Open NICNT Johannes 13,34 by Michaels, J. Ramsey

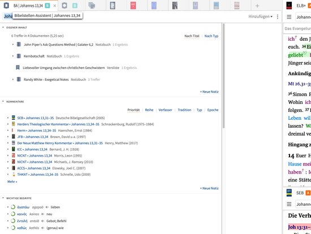pyautogui.click(x=34, y=162)
